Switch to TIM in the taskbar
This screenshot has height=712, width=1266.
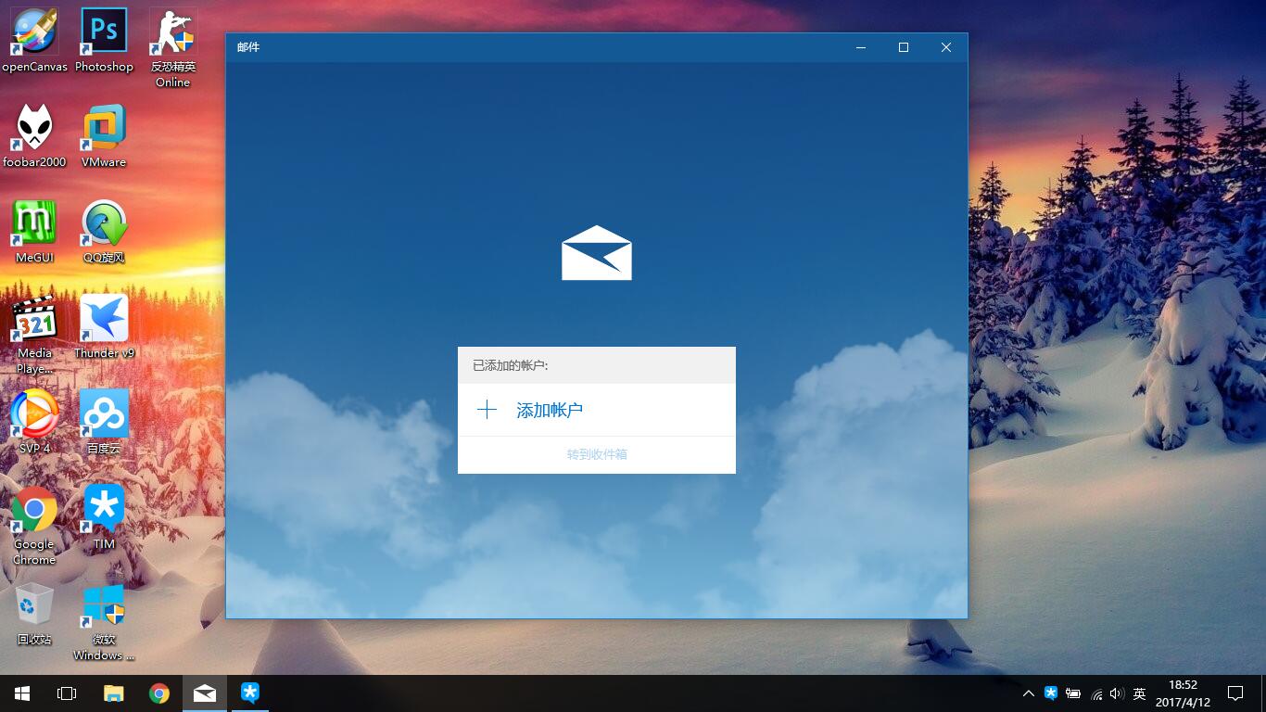250,693
